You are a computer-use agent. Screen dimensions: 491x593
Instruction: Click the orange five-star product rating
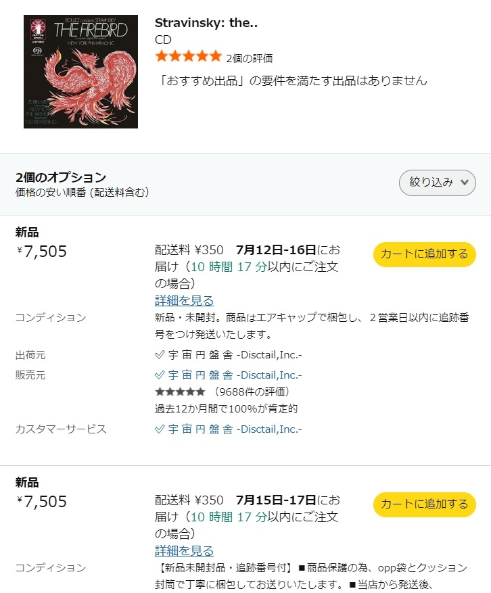(188, 56)
